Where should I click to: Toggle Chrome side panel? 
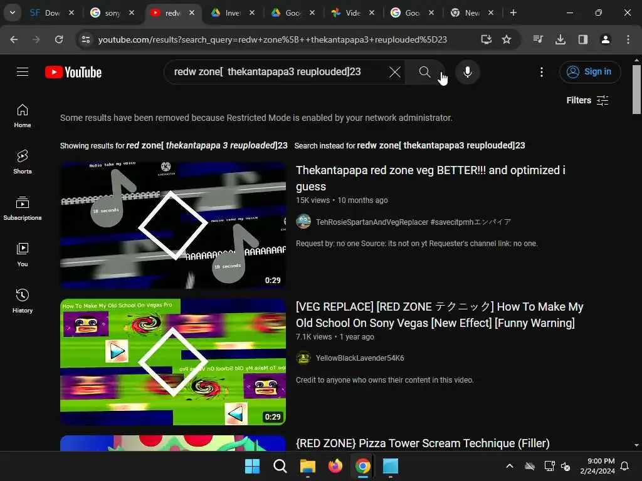(583, 39)
